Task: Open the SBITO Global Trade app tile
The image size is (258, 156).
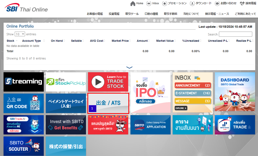Action: [235, 125]
